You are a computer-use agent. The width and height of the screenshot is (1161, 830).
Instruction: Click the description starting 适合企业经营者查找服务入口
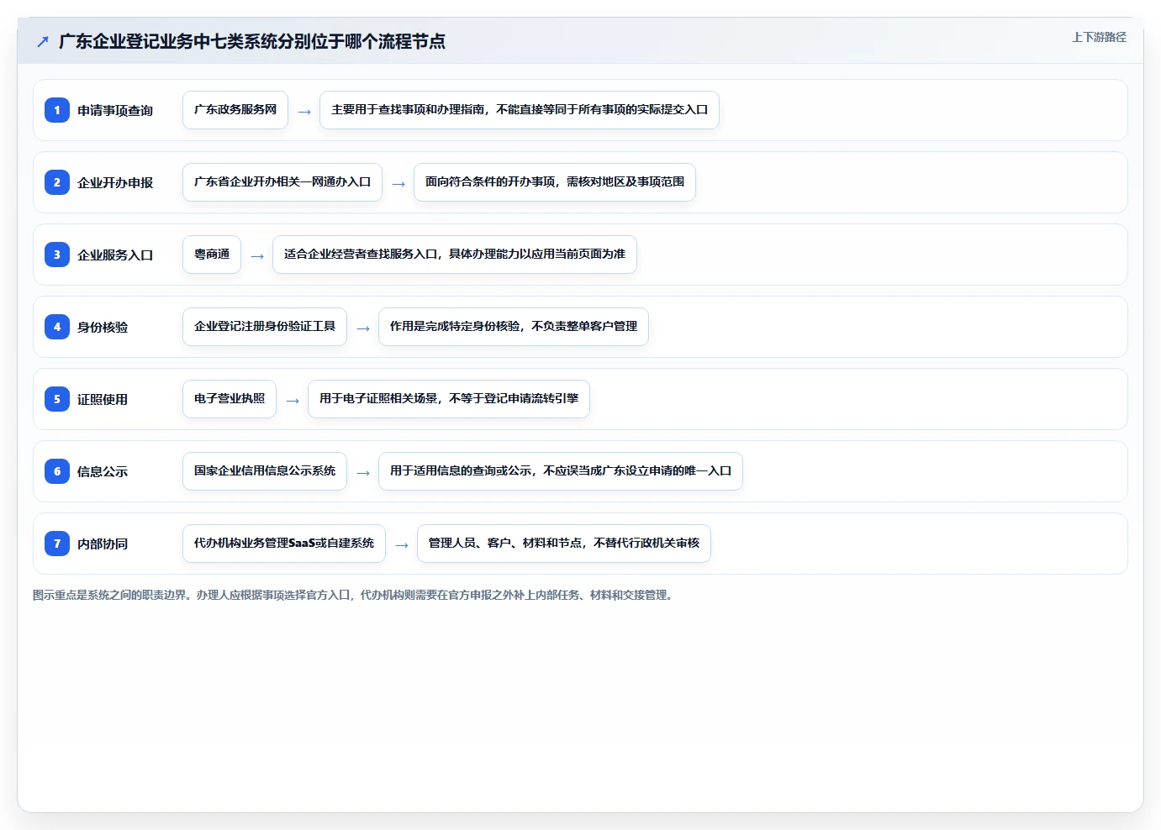[455, 255]
